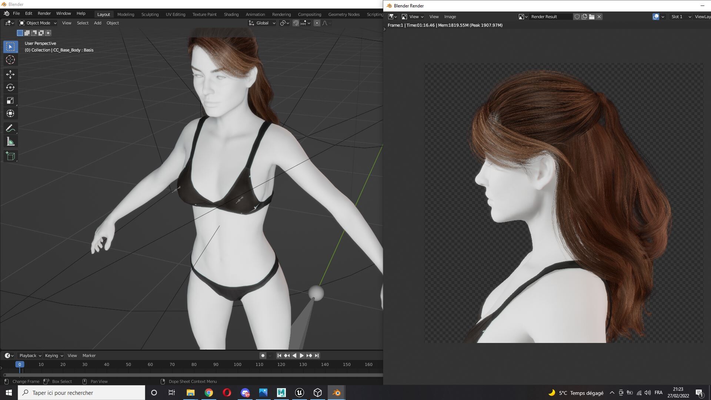This screenshot has height=400, width=711.
Task: Open Unreal Engine from the taskbar
Action: [300, 393]
